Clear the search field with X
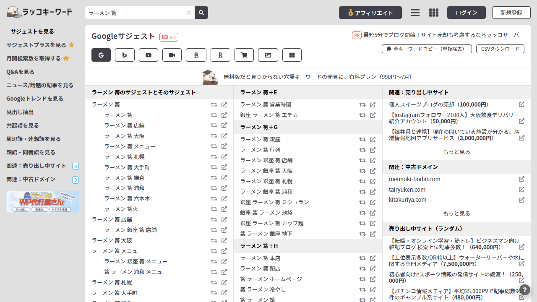 (189, 13)
